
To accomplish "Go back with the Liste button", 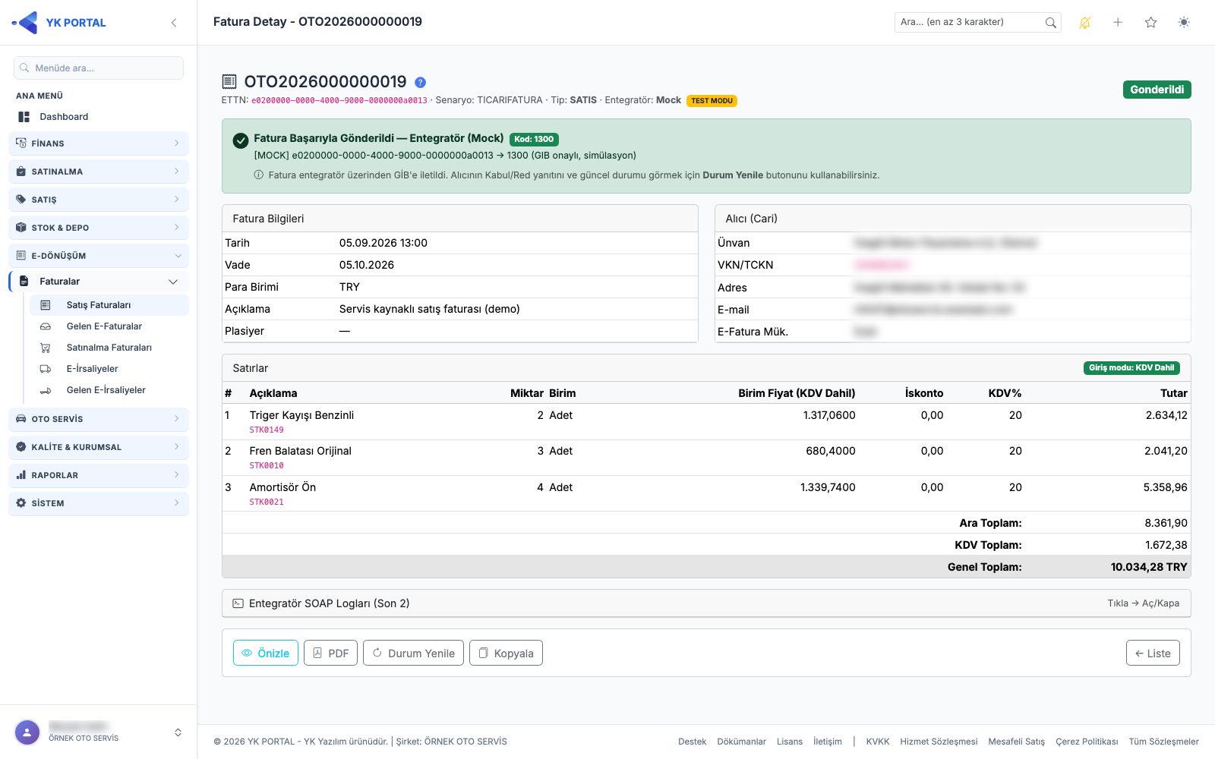I will coord(1153,653).
